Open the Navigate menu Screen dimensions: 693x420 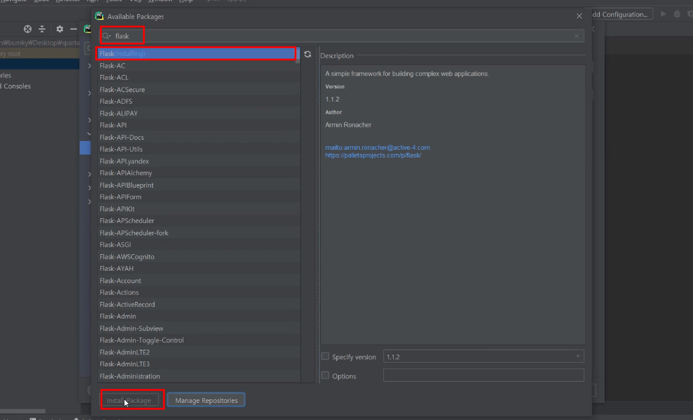(x=13, y=1)
